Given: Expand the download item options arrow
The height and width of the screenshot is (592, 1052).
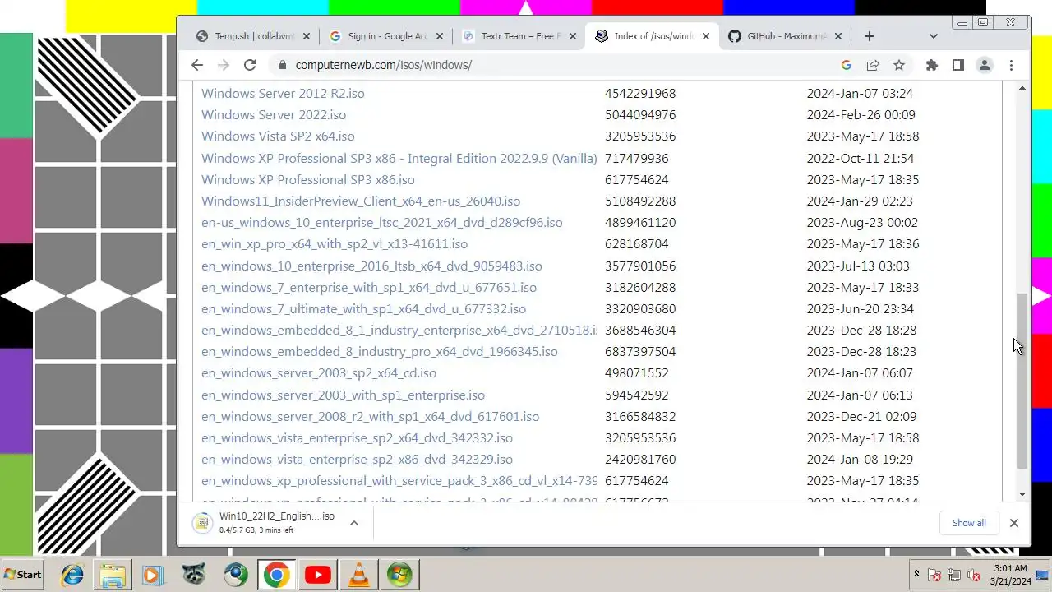Looking at the screenshot, I should tap(354, 523).
